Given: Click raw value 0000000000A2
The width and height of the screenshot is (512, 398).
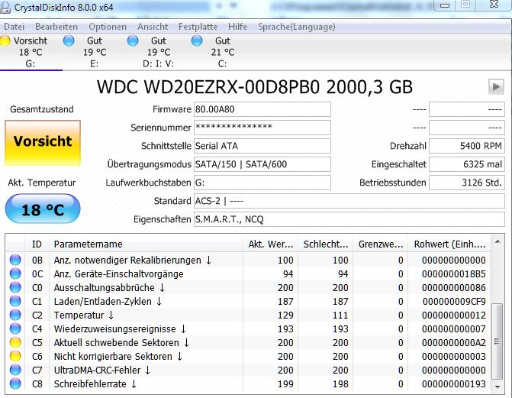Looking at the screenshot, I should [x=453, y=342].
